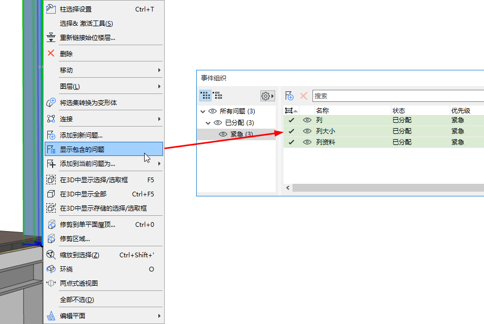Switch issue organizer to flat list view

point(205,96)
